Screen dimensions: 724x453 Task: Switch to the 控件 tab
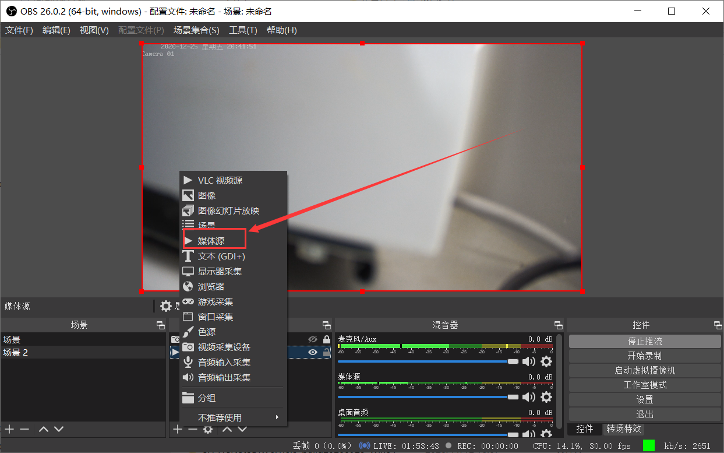click(585, 429)
